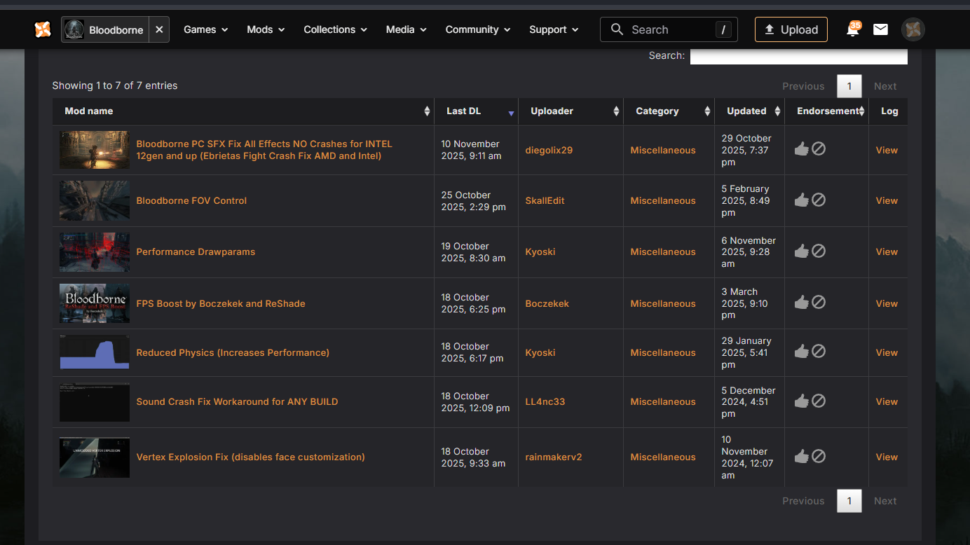Endorse the Bloodborne PC SFX Fix mod
This screenshot has width=970, height=545.
(x=802, y=149)
